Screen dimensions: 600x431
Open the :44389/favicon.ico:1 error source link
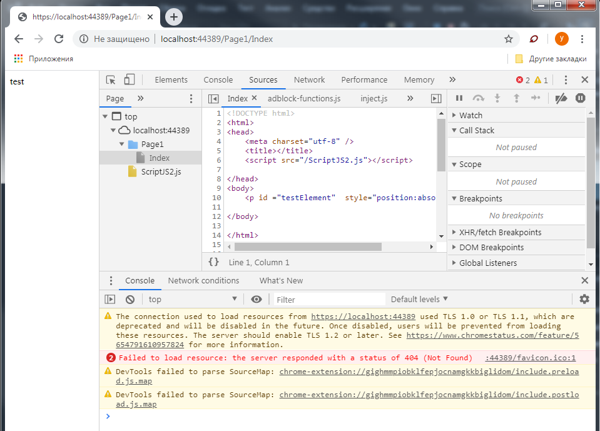[531, 358]
